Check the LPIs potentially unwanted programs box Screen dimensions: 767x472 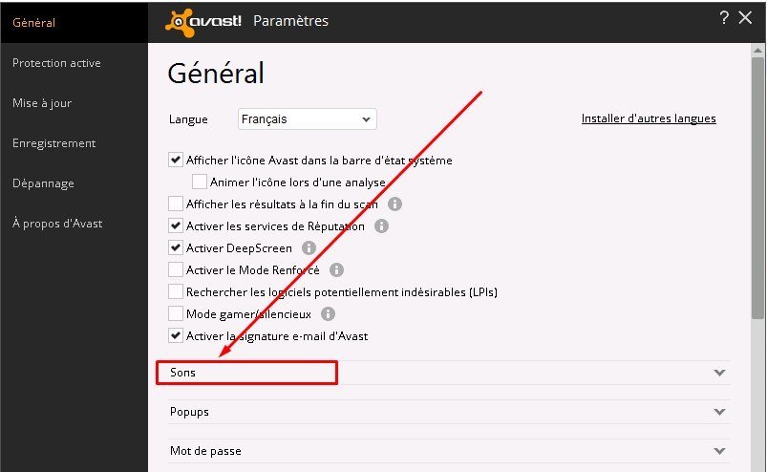click(176, 291)
